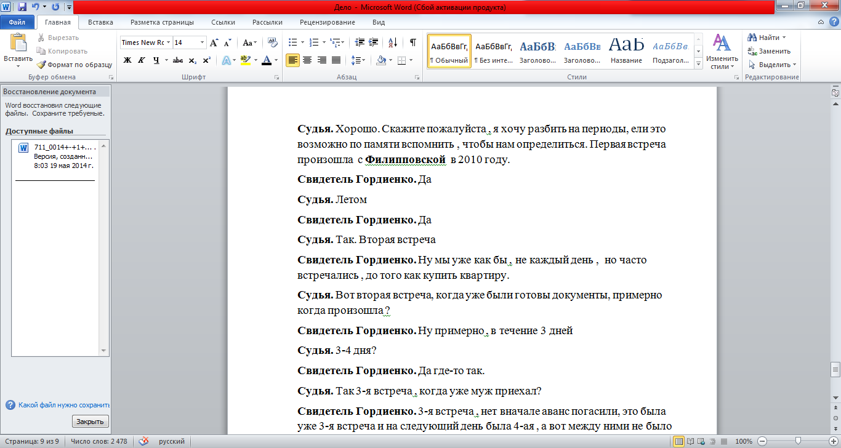Click Формат по образцу format painter
This screenshot has height=448, width=841.
pos(74,65)
